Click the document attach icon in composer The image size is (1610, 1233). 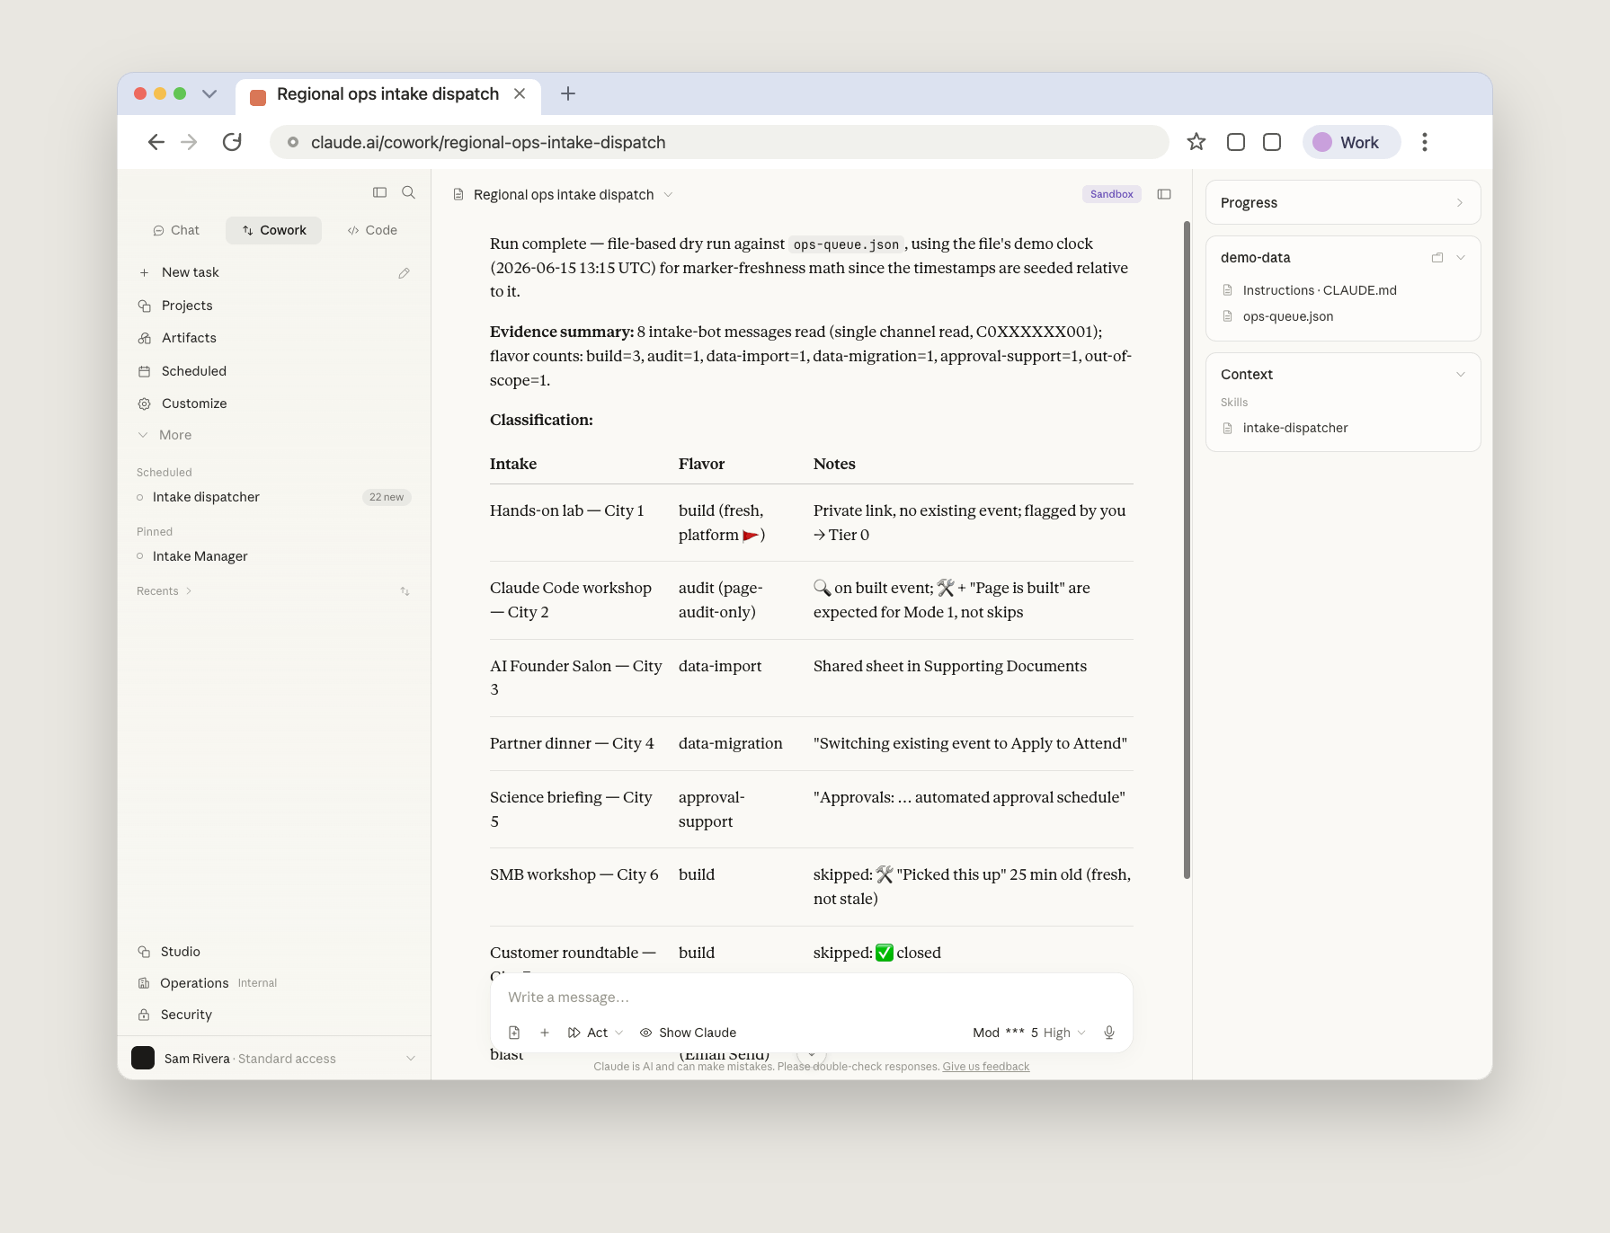coord(514,1033)
